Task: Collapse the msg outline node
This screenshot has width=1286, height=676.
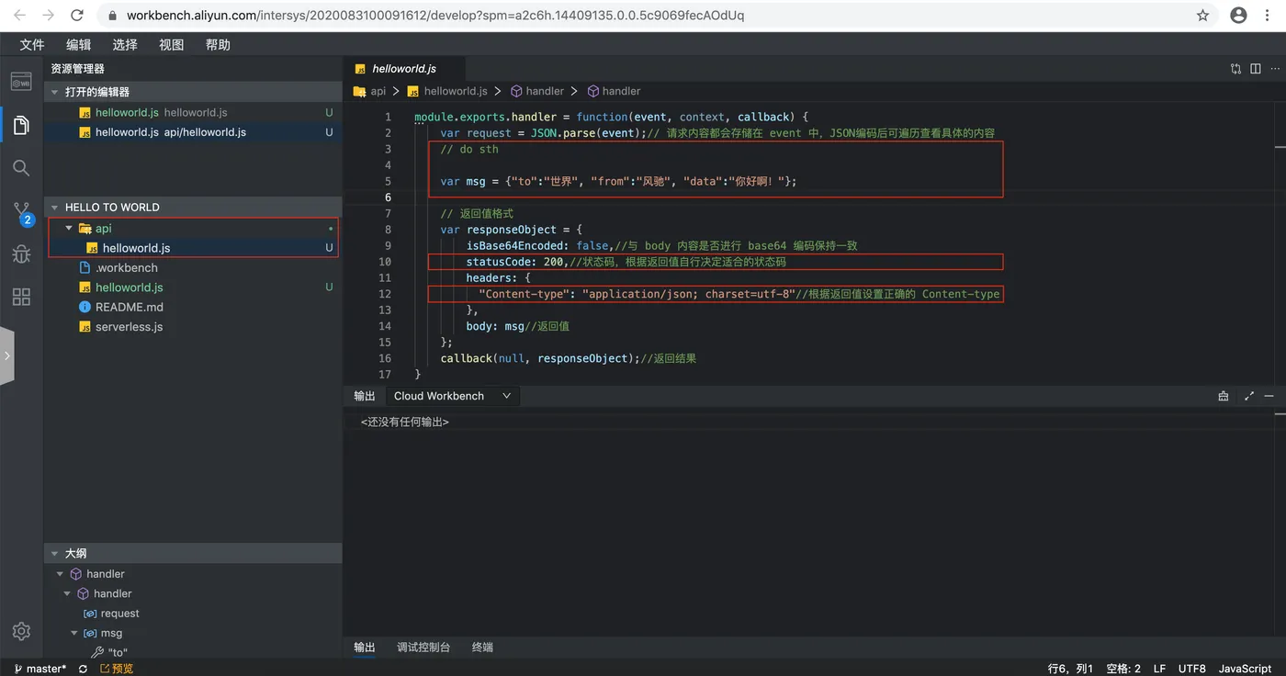Action: (75, 633)
